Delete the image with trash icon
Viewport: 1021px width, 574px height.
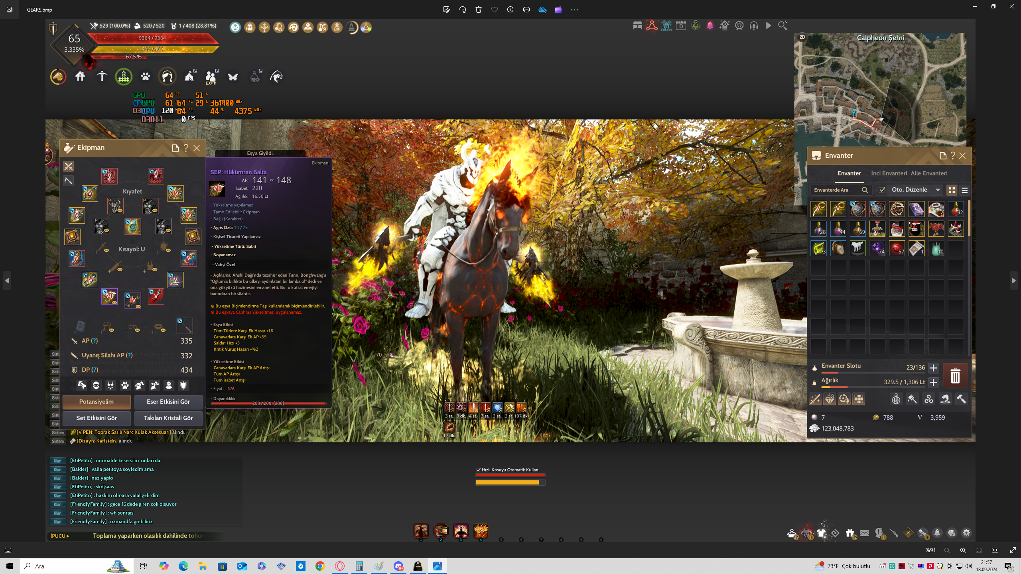click(x=479, y=10)
